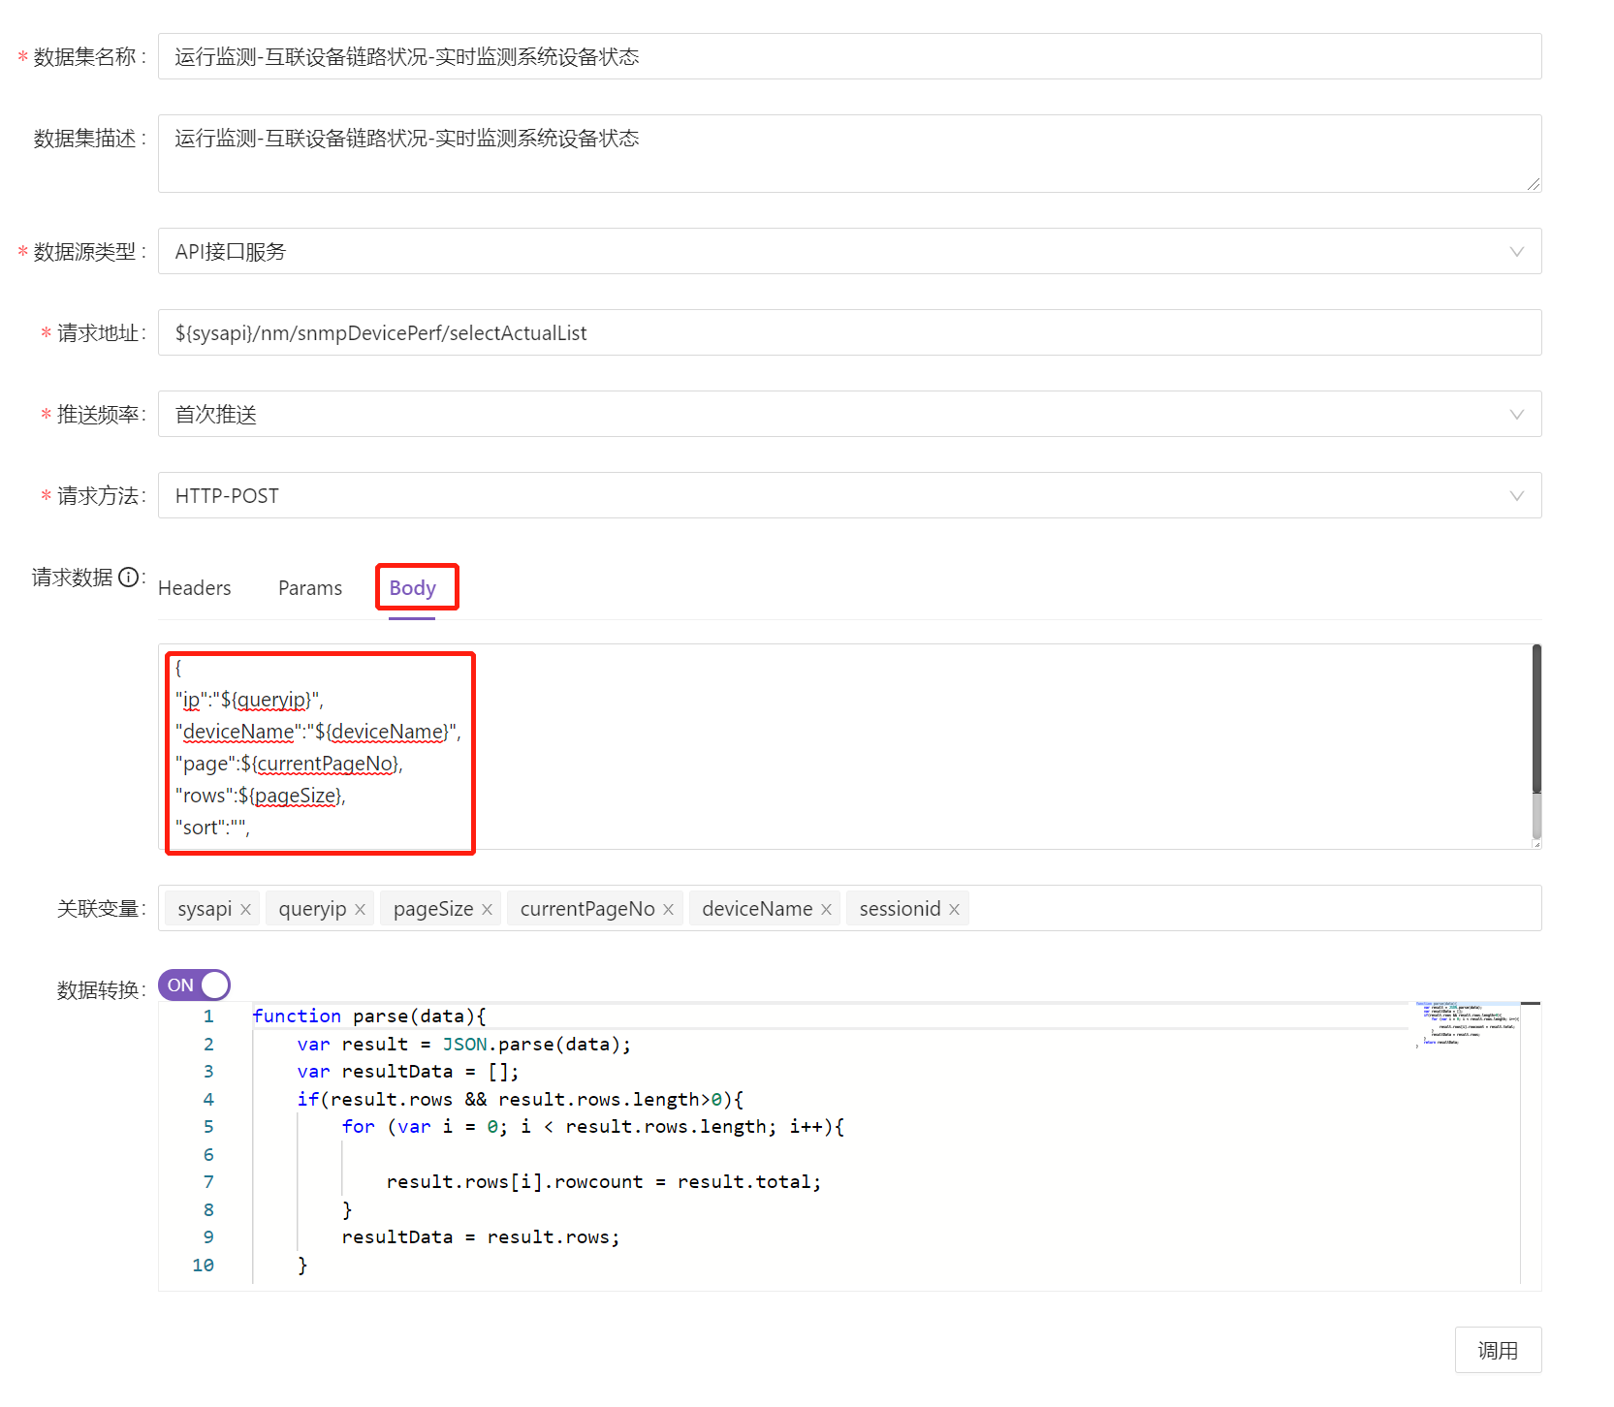Click code line 'function parse(data){'

pyautogui.click(x=369, y=1016)
